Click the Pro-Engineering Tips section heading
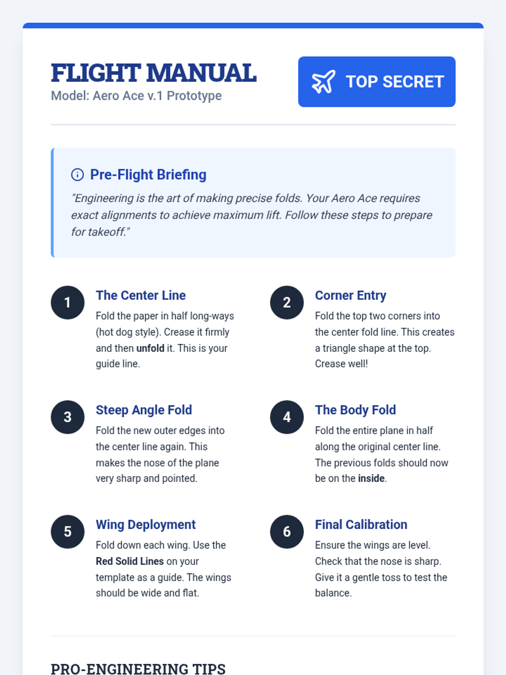The width and height of the screenshot is (506, 675). pyautogui.click(x=138, y=668)
